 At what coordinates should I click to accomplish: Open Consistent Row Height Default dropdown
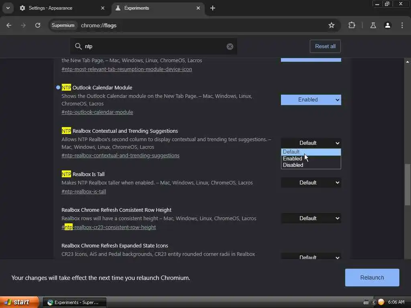click(311, 218)
